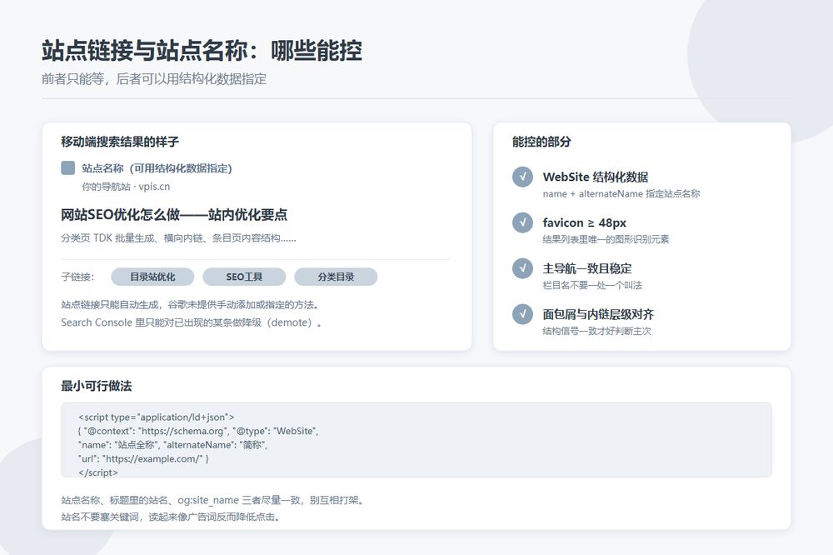
Task: Click the slide title 站点链接与站点名称：哪些能控
Action: 202,51
